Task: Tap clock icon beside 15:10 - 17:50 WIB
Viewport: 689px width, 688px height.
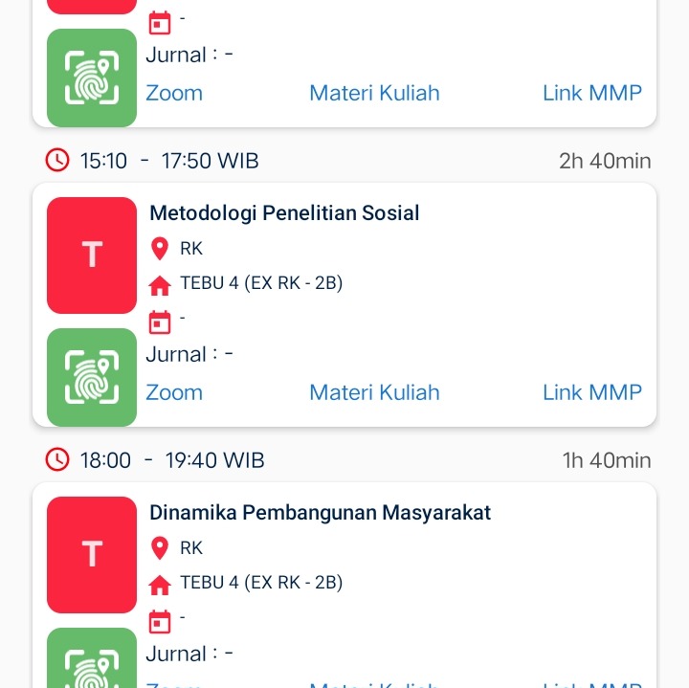Action: [x=57, y=160]
